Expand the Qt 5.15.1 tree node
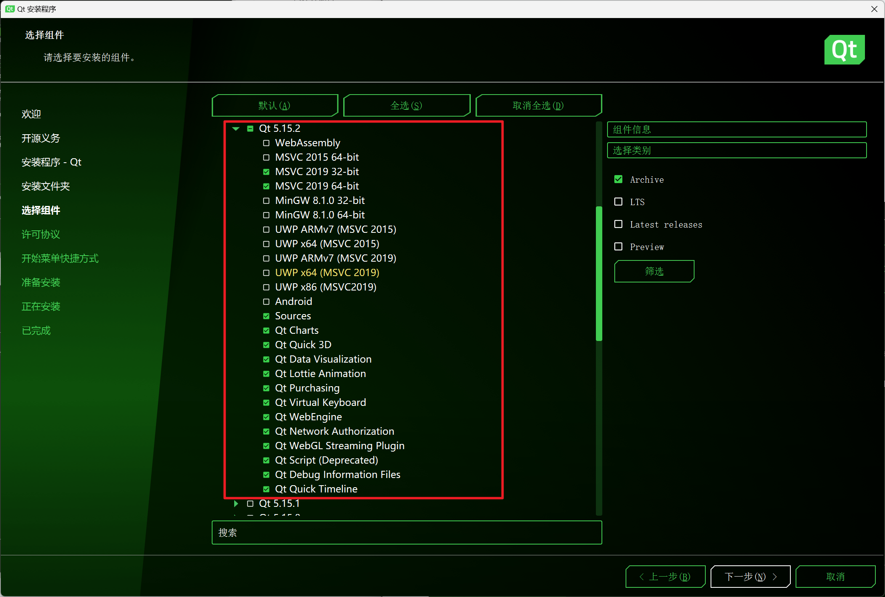The image size is (885, 597). click(x=236, y=504)
